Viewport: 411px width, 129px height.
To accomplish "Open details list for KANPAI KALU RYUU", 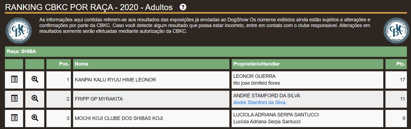I will coord(14,80).
